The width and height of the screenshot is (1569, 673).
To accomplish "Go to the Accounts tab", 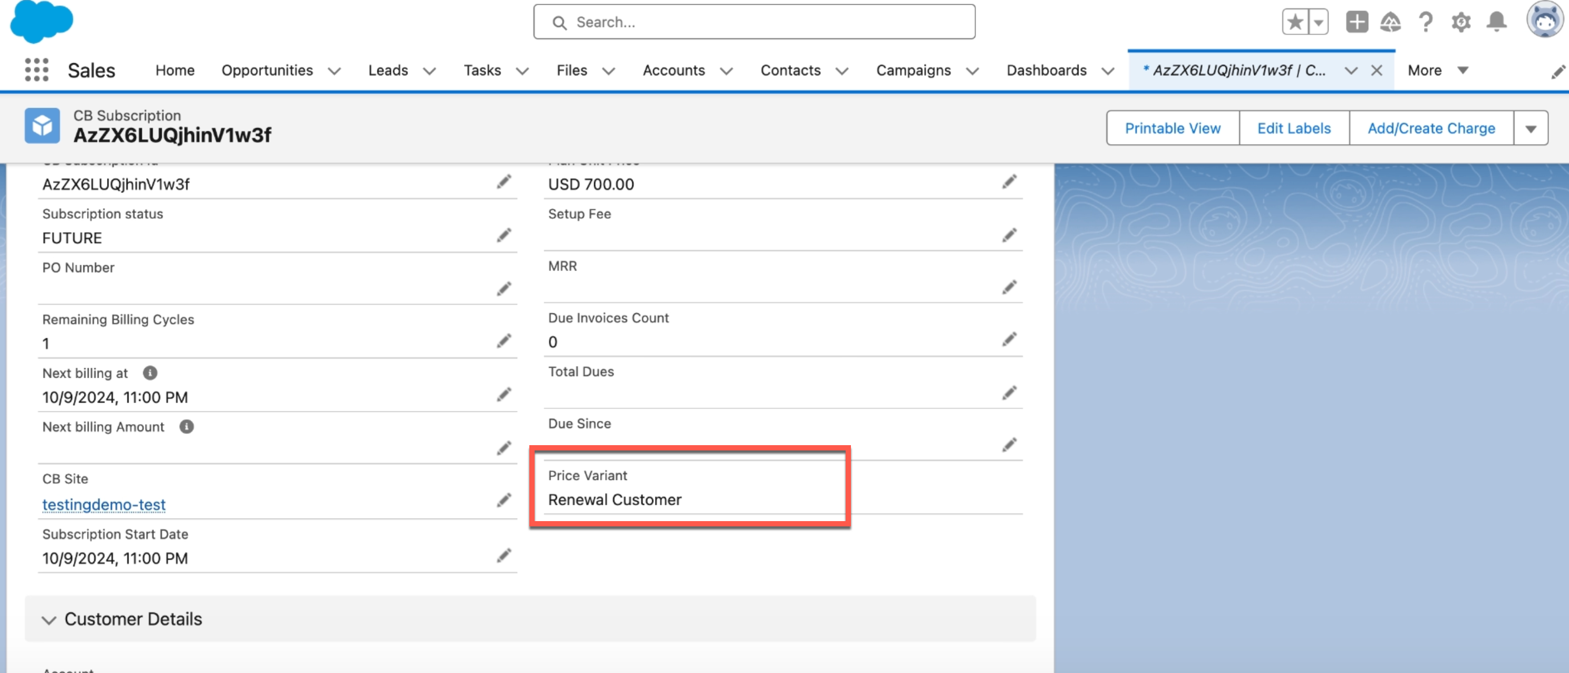I will [673, 70].
